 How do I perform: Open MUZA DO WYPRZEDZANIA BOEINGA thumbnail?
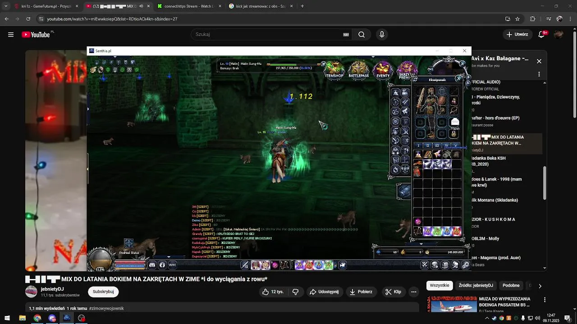(x=453, y=304)
